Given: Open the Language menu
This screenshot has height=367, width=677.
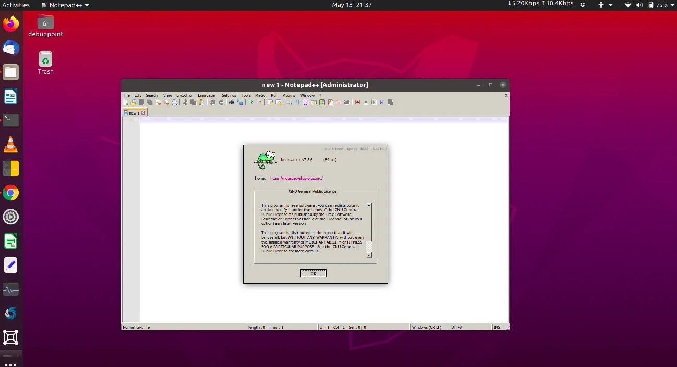Looking at the screenshot, I should 206,95.
